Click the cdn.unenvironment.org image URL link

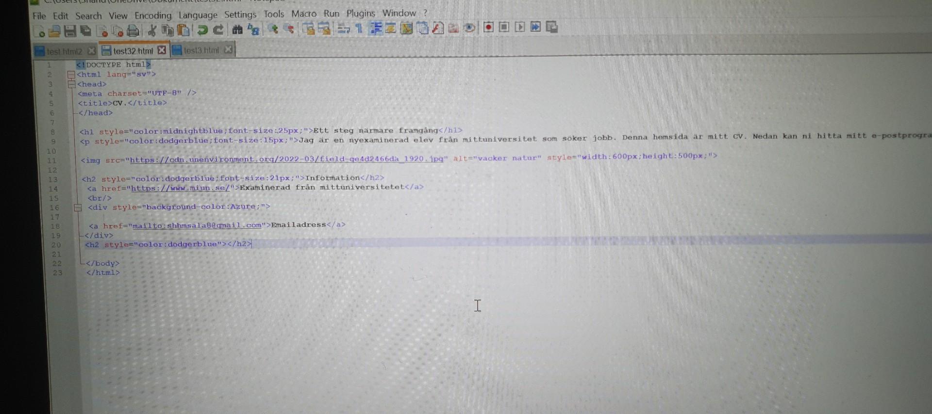click(x=286, y=159)
